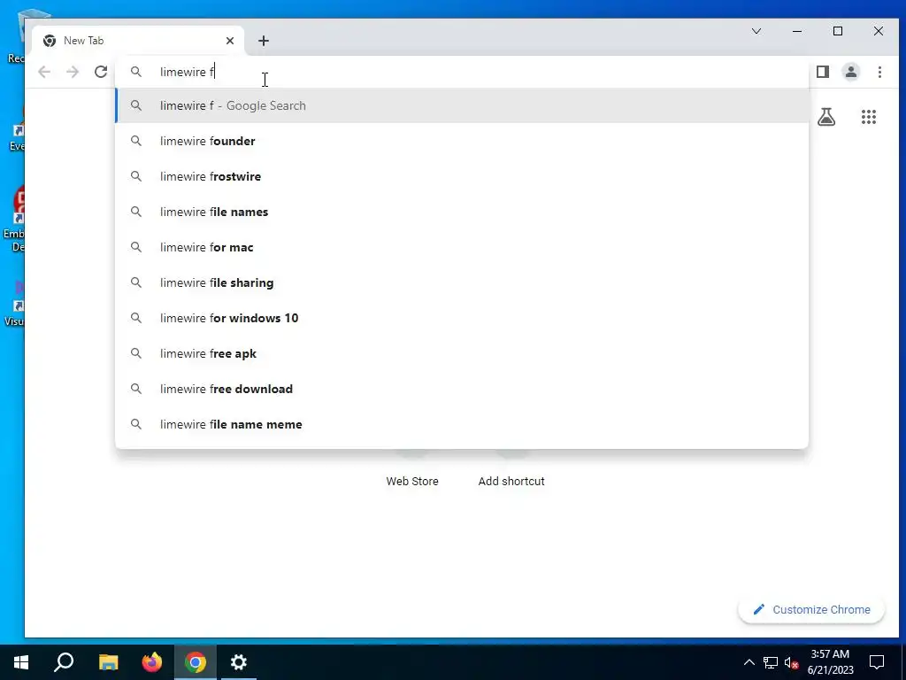This screenshot has height=680, width=906.
Task: Choose 'limewire founder' suggestion
Action: pos(462,141)
